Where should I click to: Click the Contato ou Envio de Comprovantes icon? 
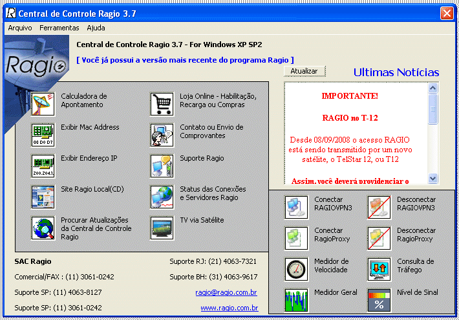coord(162,135)
